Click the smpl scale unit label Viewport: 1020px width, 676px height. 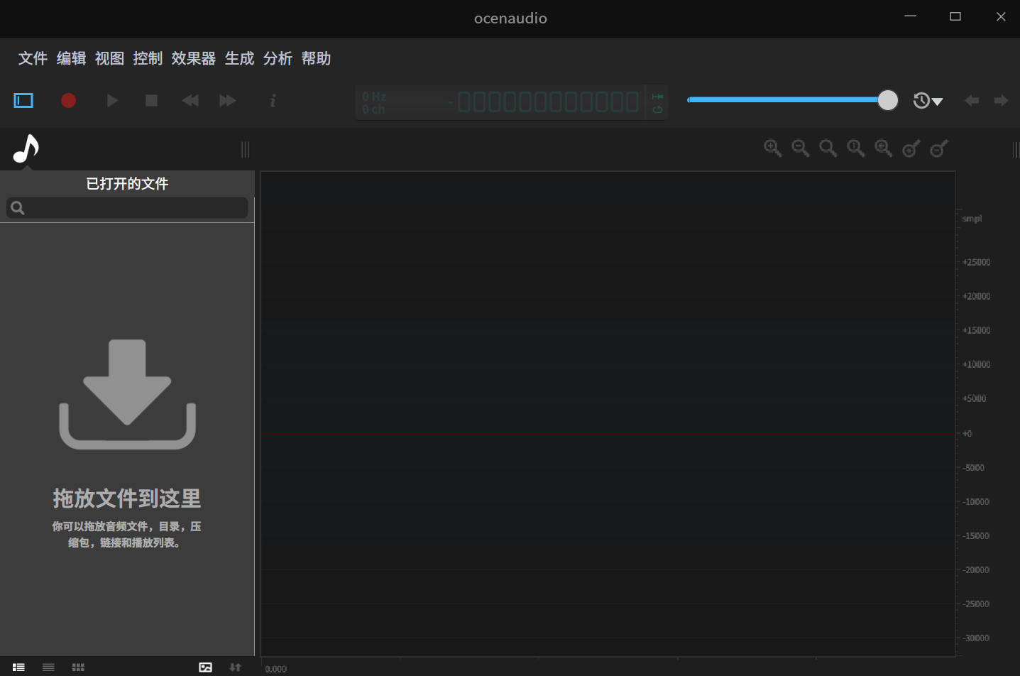(972, 219)
